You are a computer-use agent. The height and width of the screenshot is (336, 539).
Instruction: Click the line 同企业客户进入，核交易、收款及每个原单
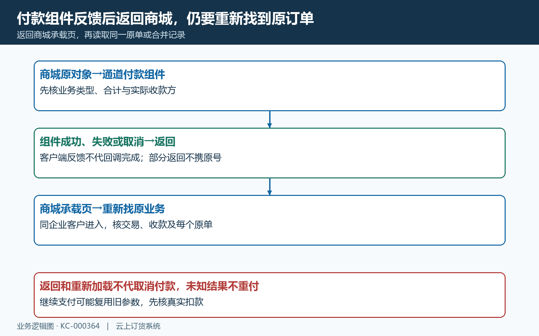(x=126, y=225)
